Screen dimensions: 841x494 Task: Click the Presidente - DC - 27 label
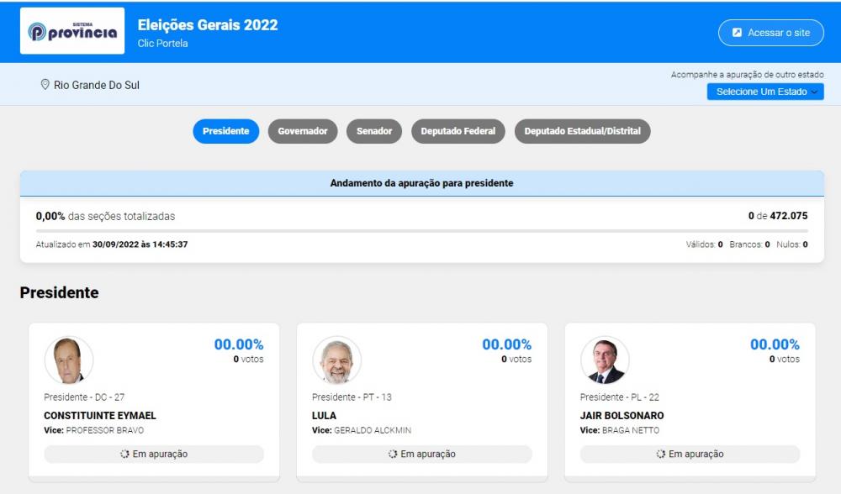[84, 397]
